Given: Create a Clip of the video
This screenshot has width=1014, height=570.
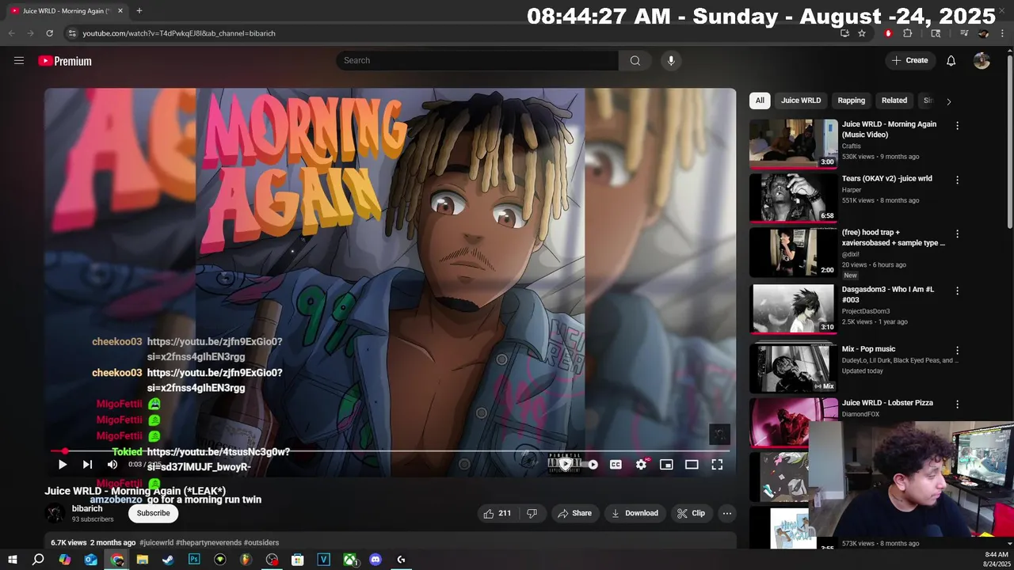Looking at the screenshot, I should point(691,513).
